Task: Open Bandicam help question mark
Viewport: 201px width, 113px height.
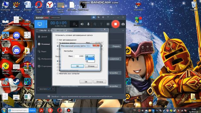Action: (x=108, y=17)
